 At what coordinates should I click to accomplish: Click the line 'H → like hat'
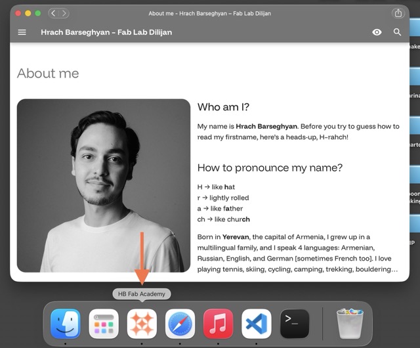coord(216,187)
